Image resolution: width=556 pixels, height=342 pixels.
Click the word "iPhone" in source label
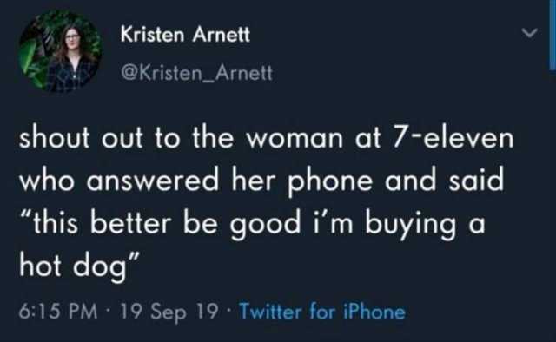(374, 312)
